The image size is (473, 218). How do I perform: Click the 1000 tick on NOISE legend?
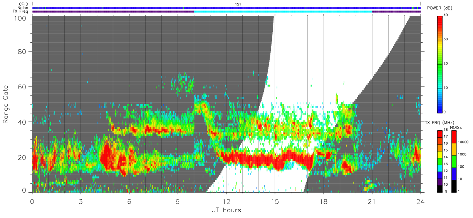(462, 154)
